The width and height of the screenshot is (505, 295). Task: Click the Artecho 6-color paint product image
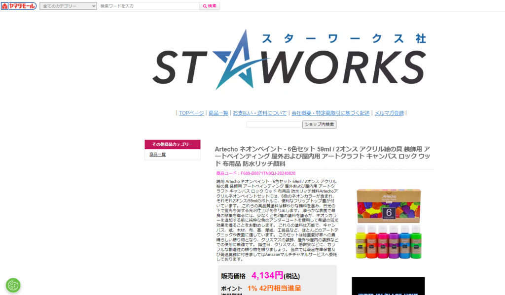pyautogui.click(x=389, y=224)
